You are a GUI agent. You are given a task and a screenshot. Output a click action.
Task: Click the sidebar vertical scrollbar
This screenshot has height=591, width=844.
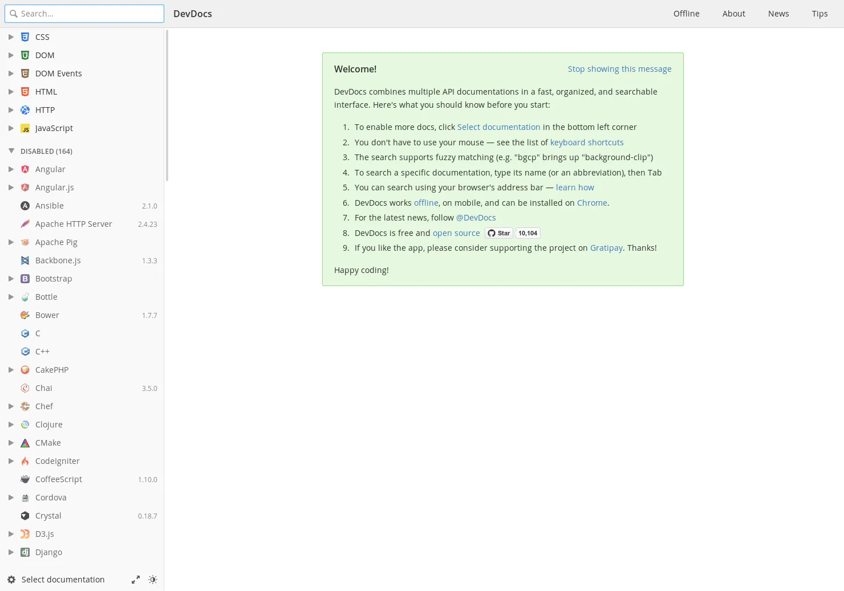pyautogui.click(x=167, y=105)
